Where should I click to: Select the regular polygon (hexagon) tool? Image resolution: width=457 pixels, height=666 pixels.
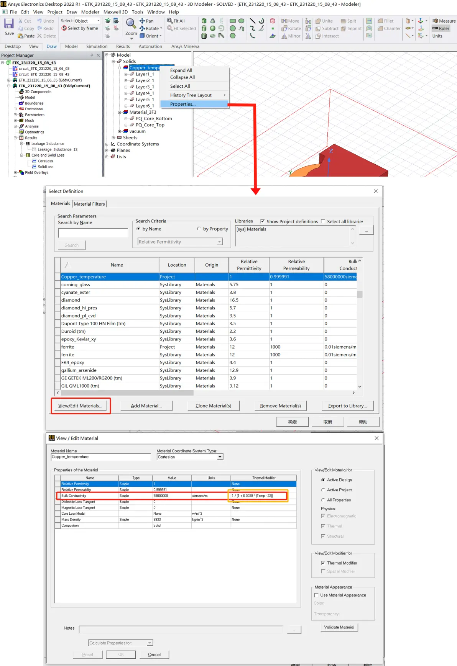click(x=233, y=36)
